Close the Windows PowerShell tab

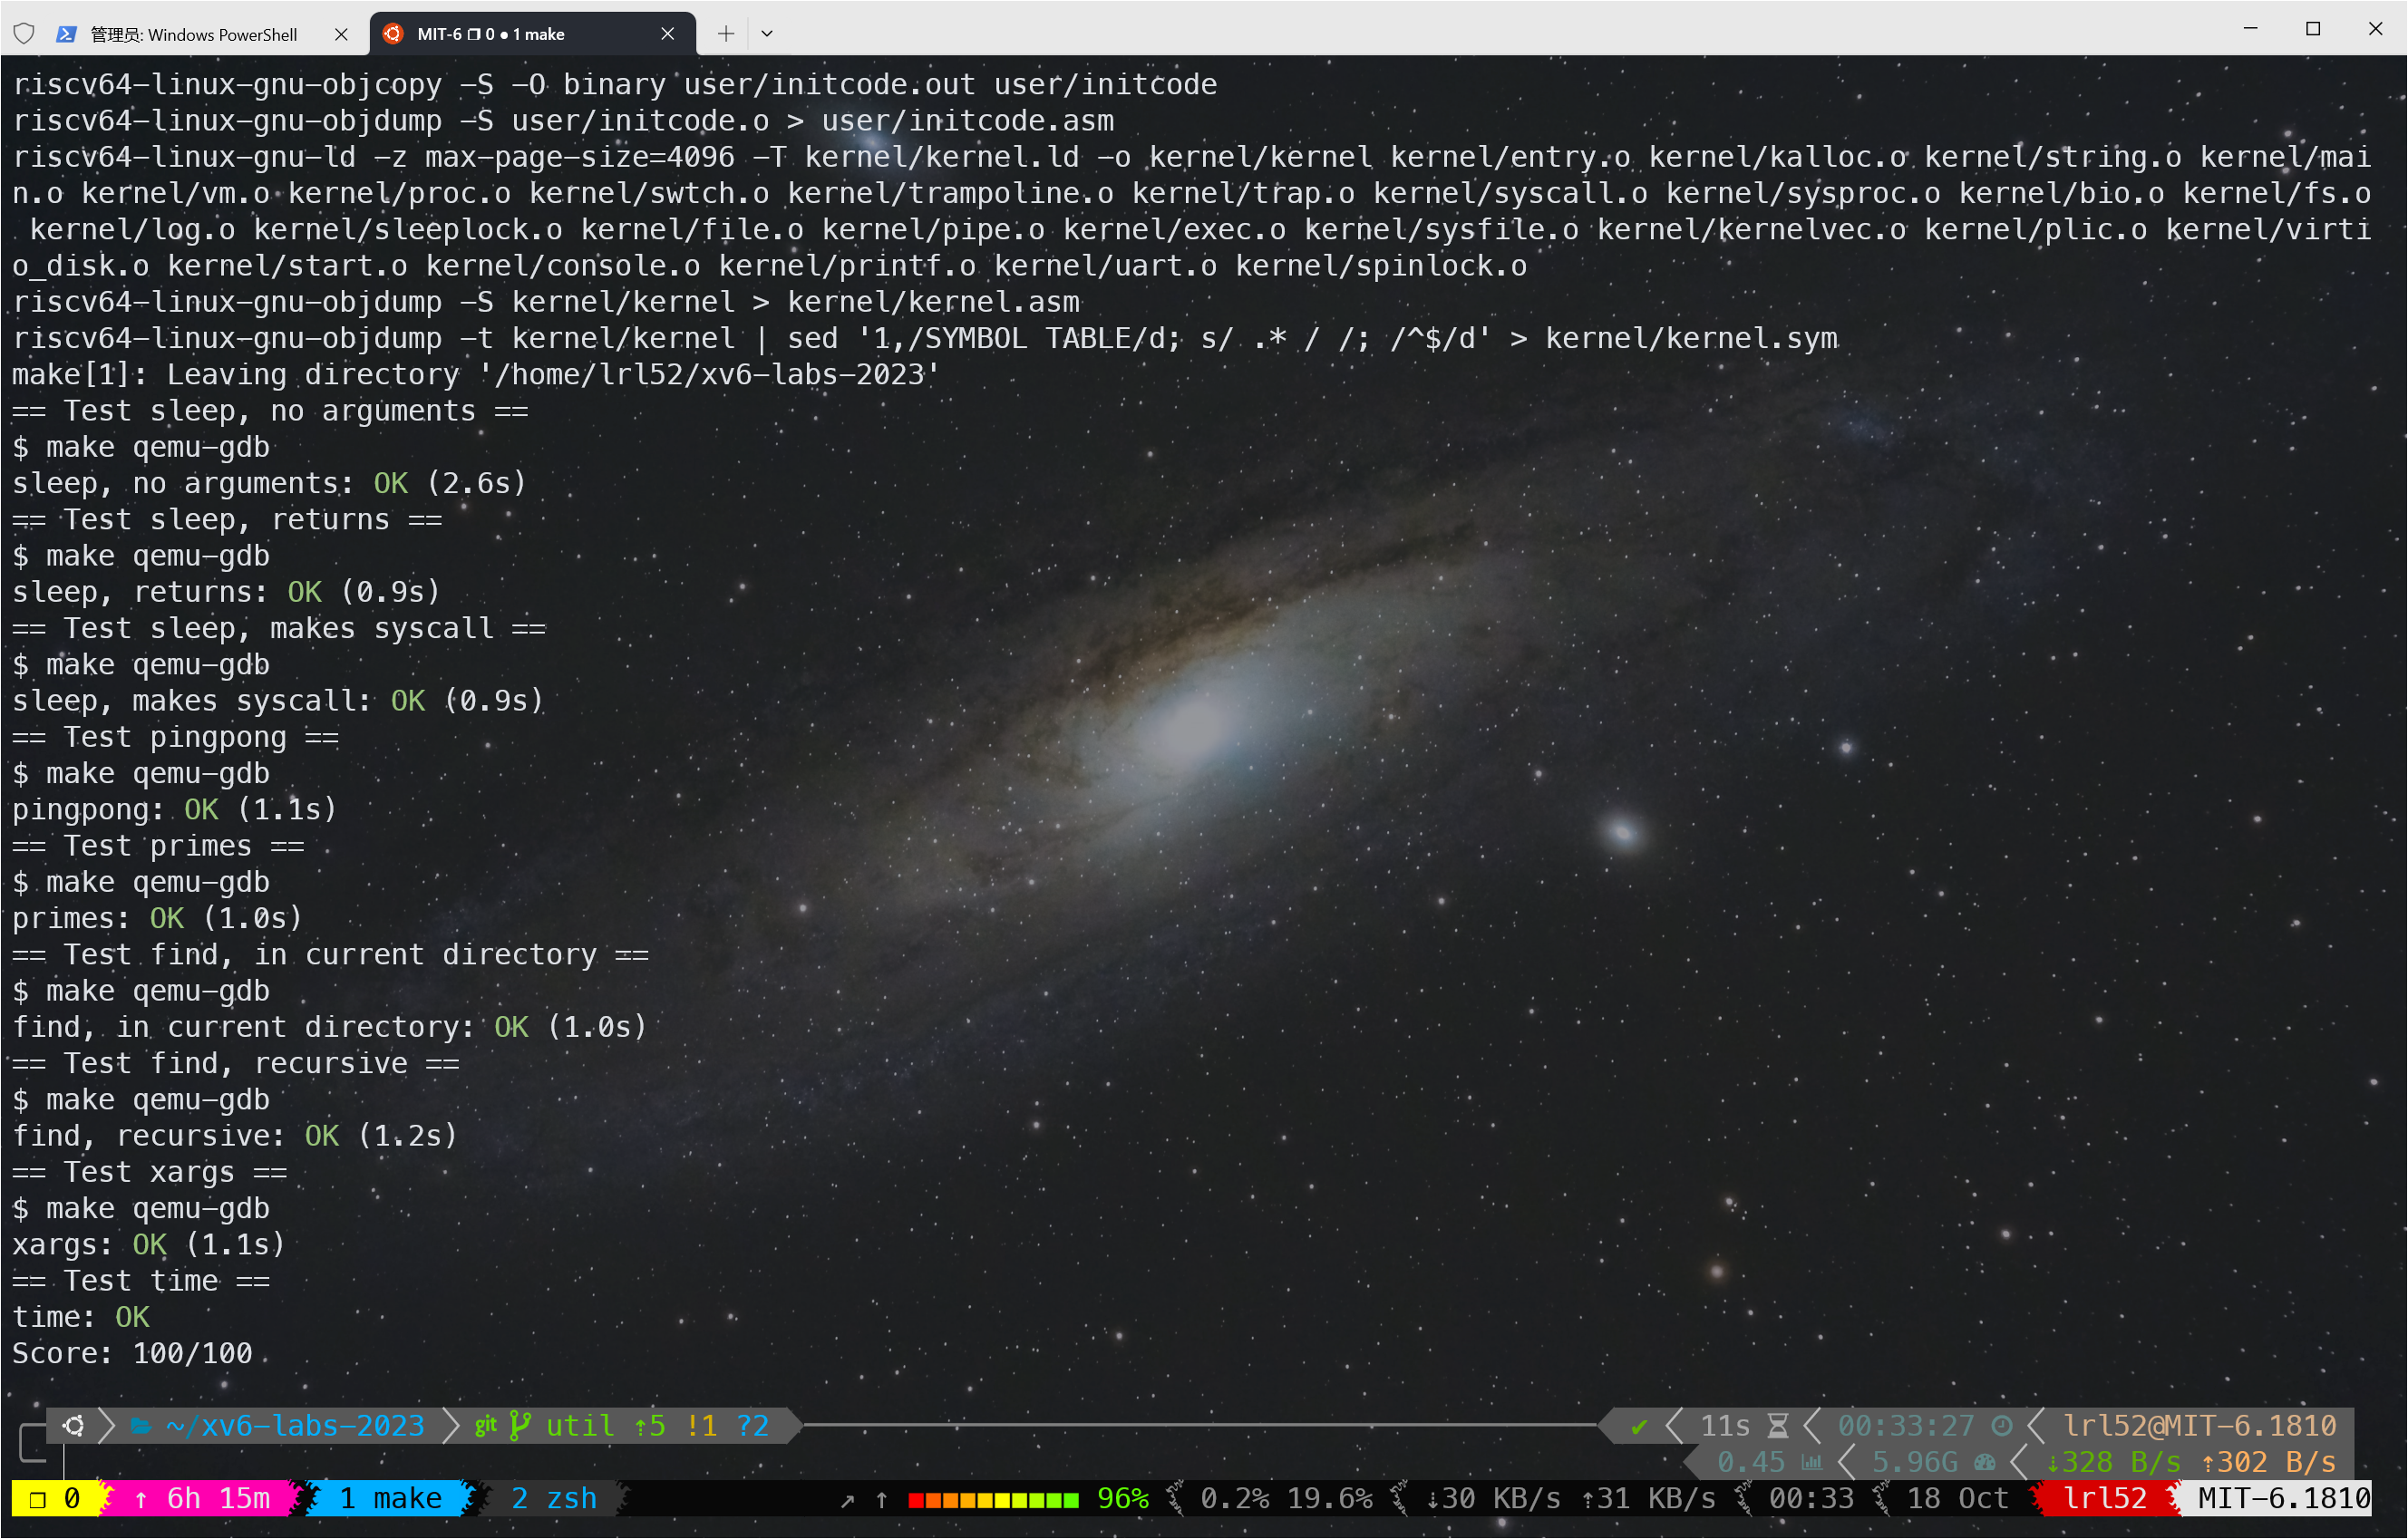(341, 34)
